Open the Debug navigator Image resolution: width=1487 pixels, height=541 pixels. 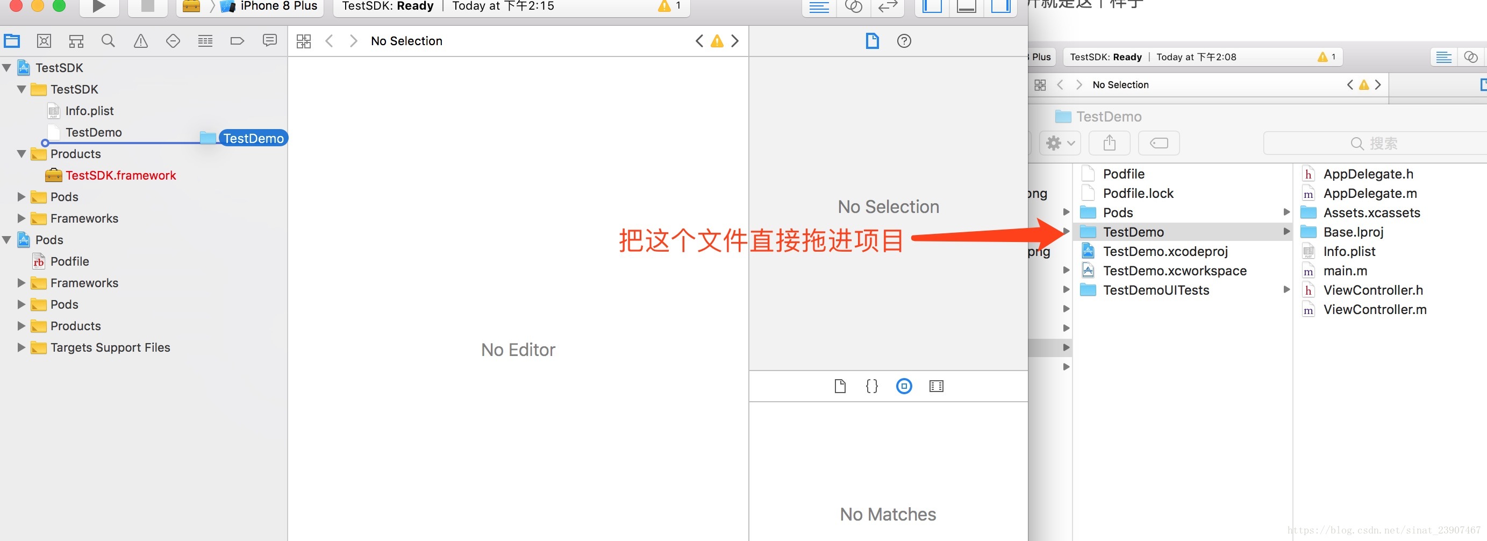pyautogui.click(x=205, y=41)
